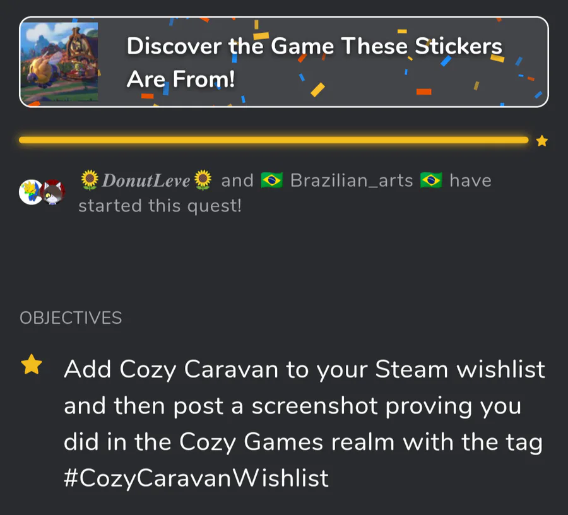This screenshot has height=515, width=568.
Task: Open Brazilian_arts profile from the username
Action: click(352, 181)
